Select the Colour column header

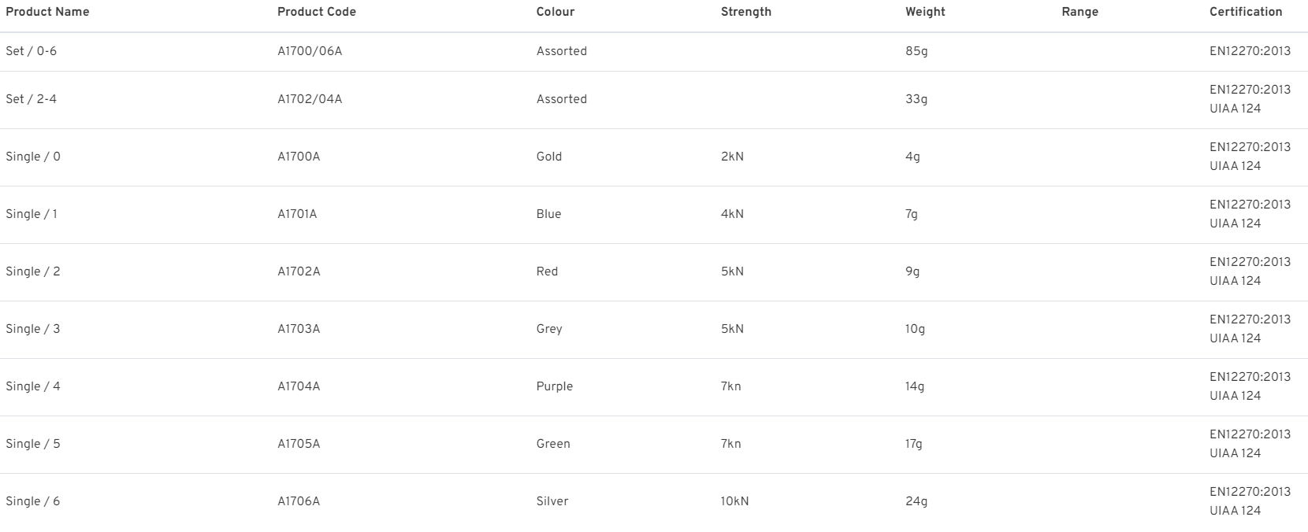[x=556, y=12]
